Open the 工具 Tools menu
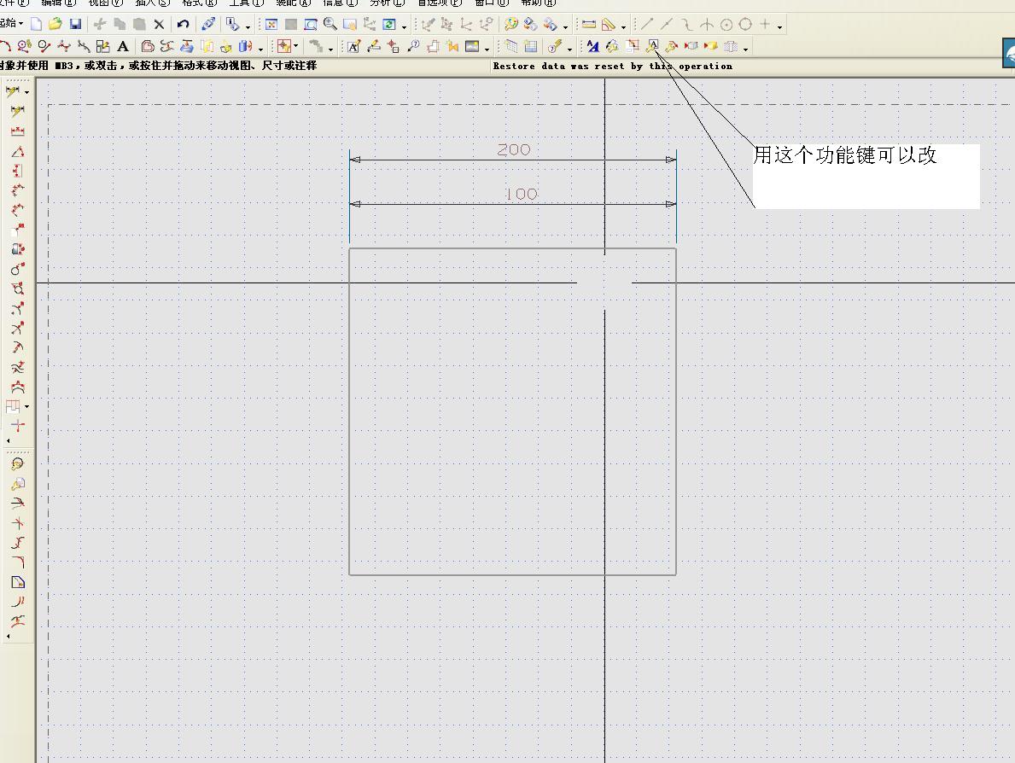Screen dimensions: 1015x763 pos(247,3)
